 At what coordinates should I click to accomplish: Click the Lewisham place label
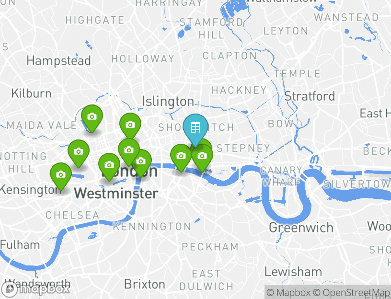pyautogui.click(x=293, y=272)
